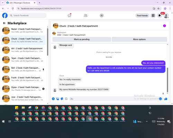173x138 pixels.
Task: Click the chat messages scrollbar
Action: 167,80
